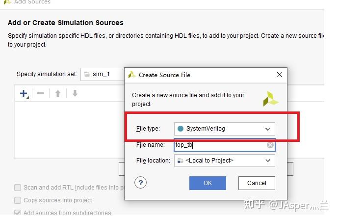Close the Create Source File dialog
Screen dimensions: 337x220
(280, 75)
